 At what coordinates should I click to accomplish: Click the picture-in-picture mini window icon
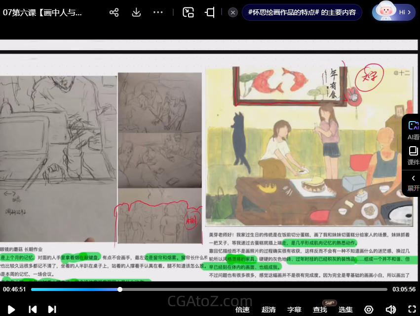click(x=188, y=12)
